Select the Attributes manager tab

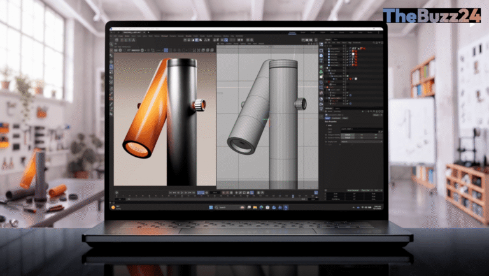coord(329,108)
